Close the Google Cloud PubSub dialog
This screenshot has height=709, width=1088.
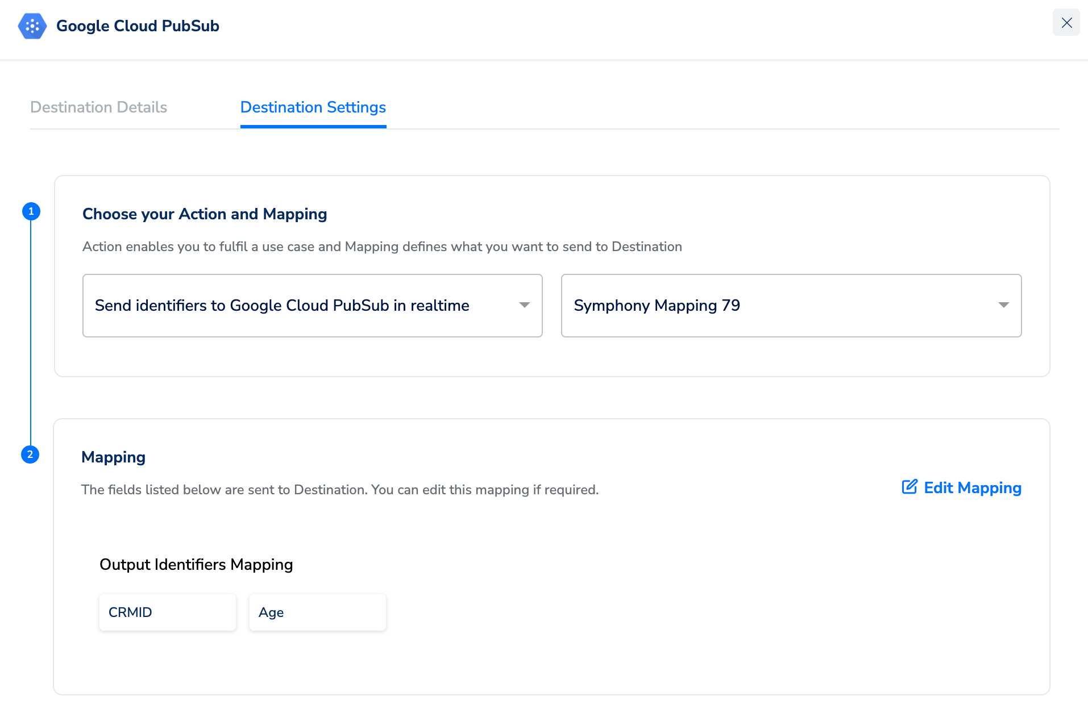[1066, 23]
